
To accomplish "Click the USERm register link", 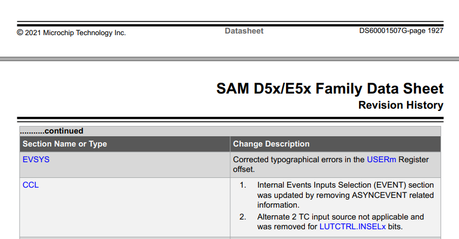I will tap(381, 160).
